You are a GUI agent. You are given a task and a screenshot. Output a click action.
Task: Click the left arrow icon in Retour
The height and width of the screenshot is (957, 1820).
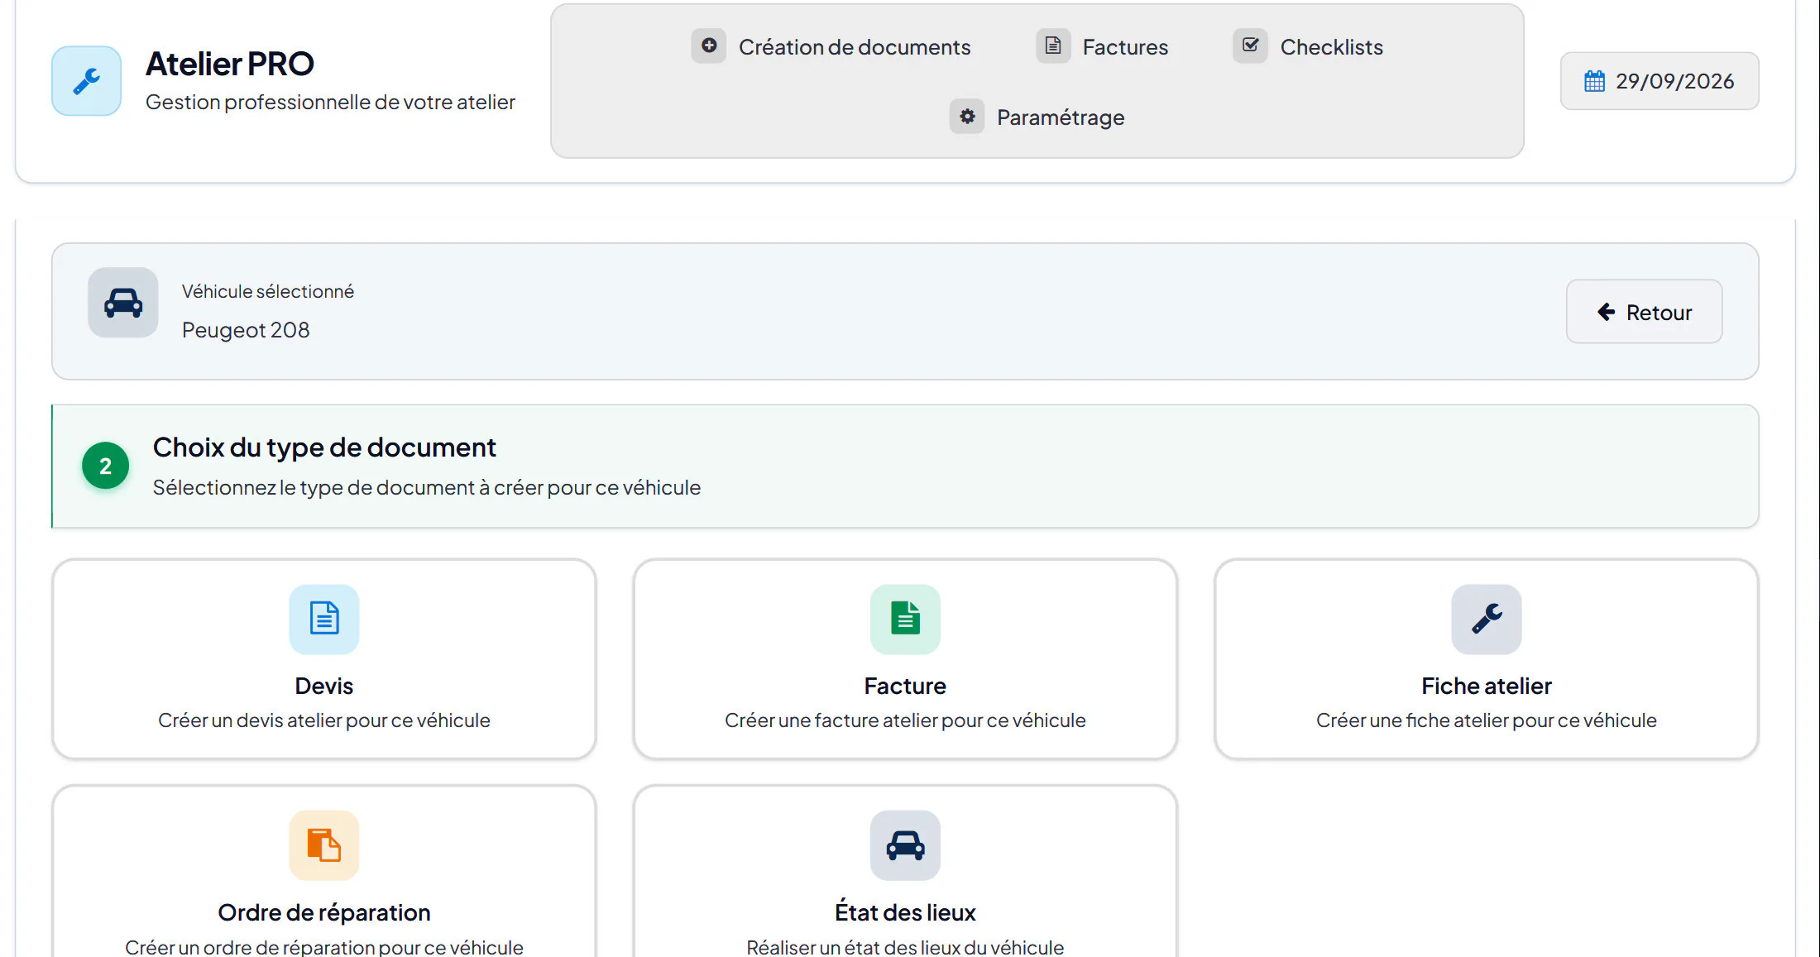[x=1606, y=312]
